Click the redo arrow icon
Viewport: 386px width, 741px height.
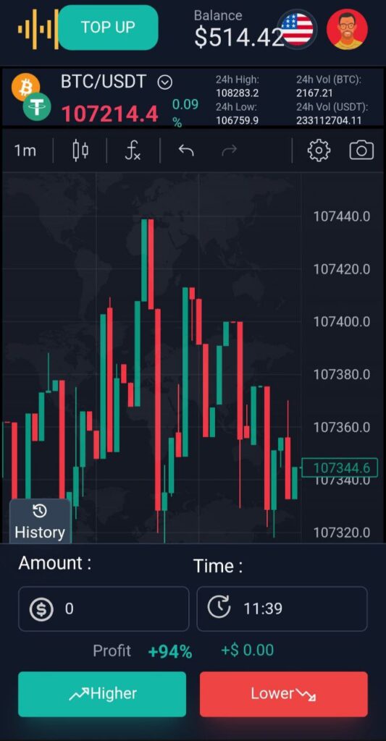(x=230, y=151)
